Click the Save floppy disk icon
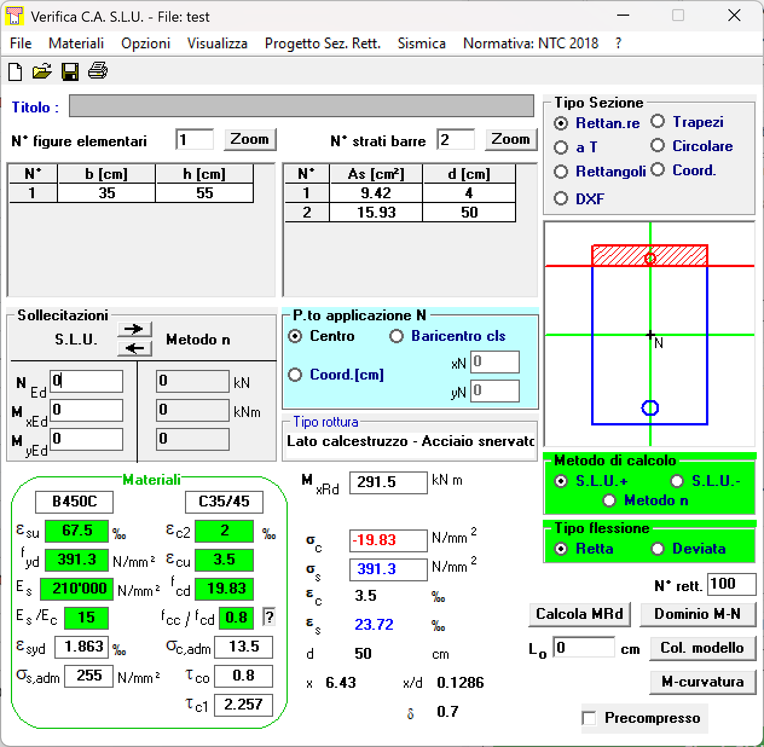 tap(70, 72)
